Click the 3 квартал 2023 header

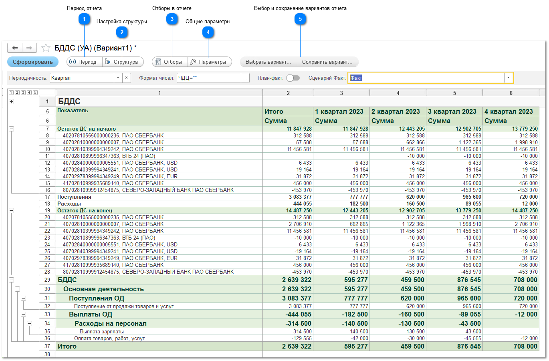coord(454,111)
